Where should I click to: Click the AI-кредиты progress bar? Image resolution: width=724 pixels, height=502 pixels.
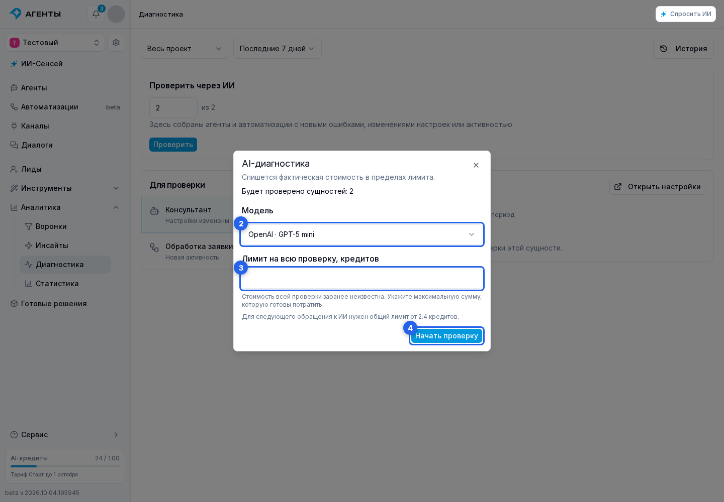tap(65, 466)
